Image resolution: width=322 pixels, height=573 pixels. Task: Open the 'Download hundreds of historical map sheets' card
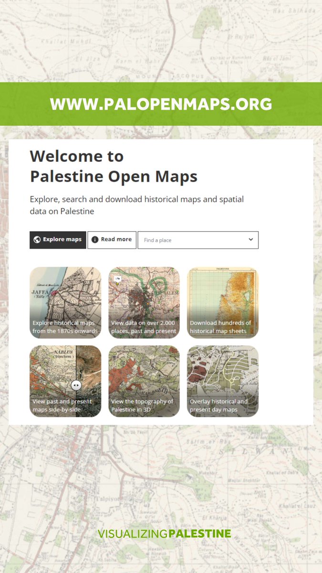click(x=223, y=303)
